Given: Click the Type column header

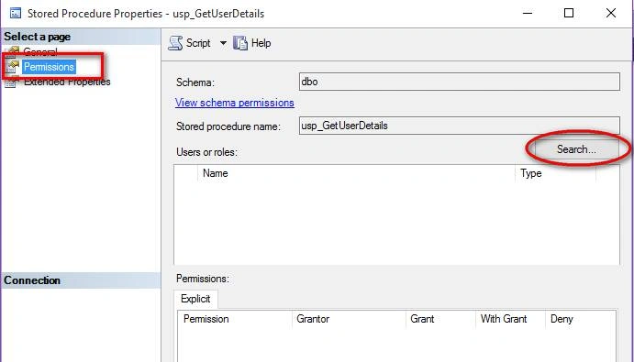Looking at the screenshot, I should click(x=556, y=173).
